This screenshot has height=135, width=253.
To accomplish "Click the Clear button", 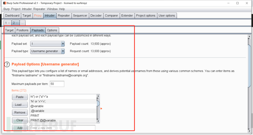I will [20, 120].
